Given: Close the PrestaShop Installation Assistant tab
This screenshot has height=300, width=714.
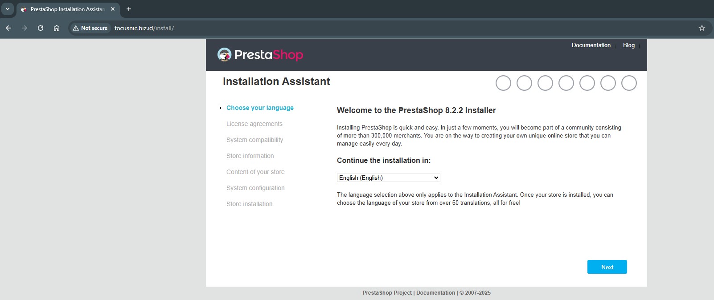Looking at the screenshot, I should pyautogui.click(x=113, y=9).
